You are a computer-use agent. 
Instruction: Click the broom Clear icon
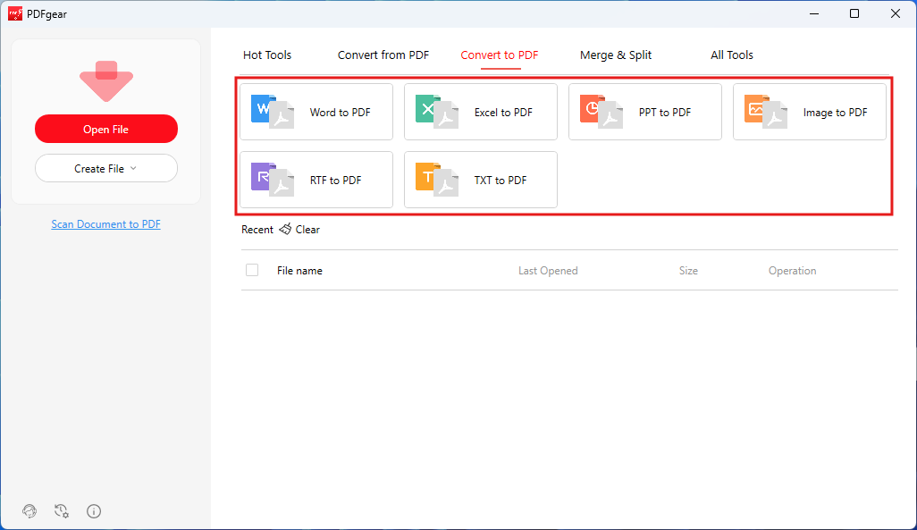click(x=285, y=230)
